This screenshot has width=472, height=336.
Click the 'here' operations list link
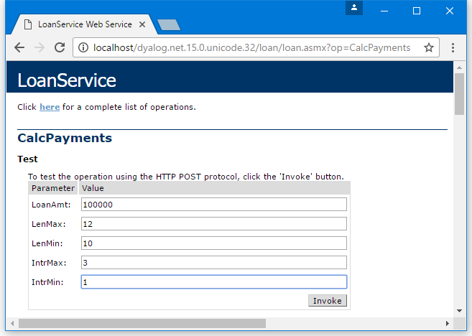(x=50, y=107)
